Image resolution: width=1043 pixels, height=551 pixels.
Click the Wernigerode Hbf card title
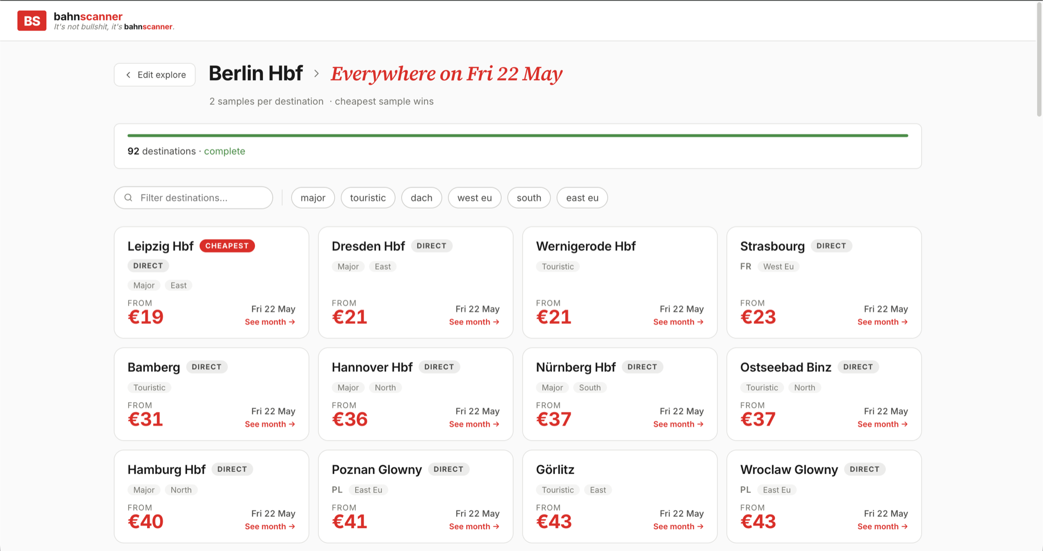coord(586,246)
